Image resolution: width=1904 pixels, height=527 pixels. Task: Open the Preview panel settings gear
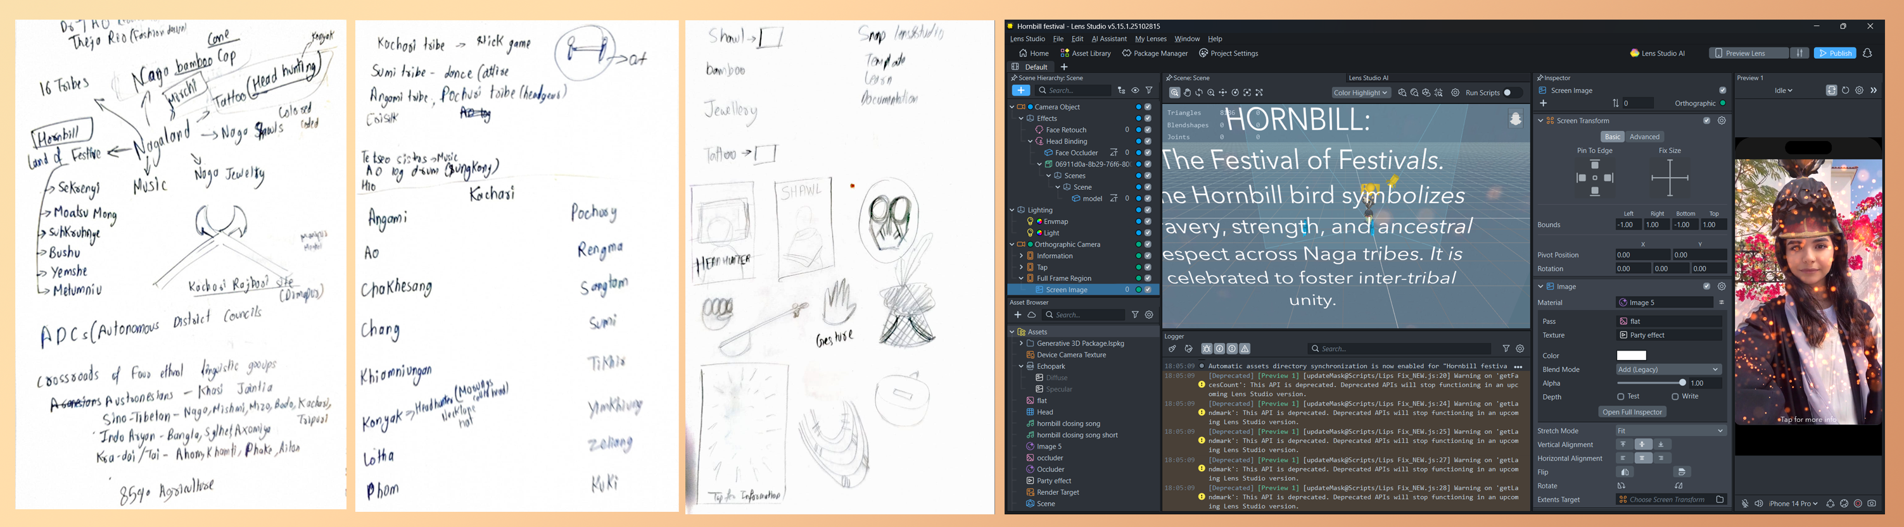[x=1859, y=90]
